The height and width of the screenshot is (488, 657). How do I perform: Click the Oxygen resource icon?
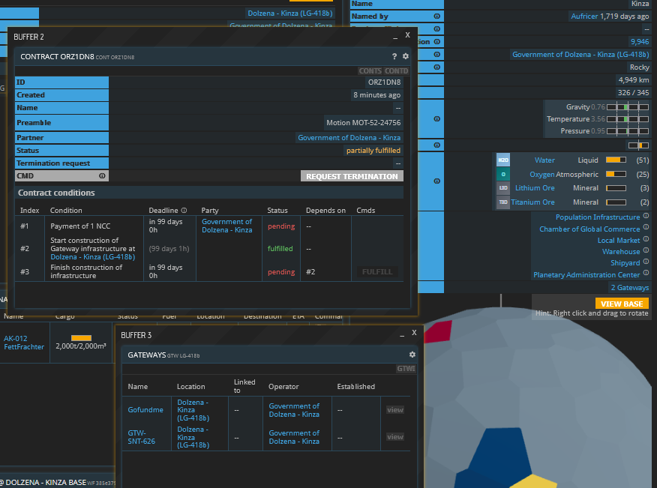503,175
